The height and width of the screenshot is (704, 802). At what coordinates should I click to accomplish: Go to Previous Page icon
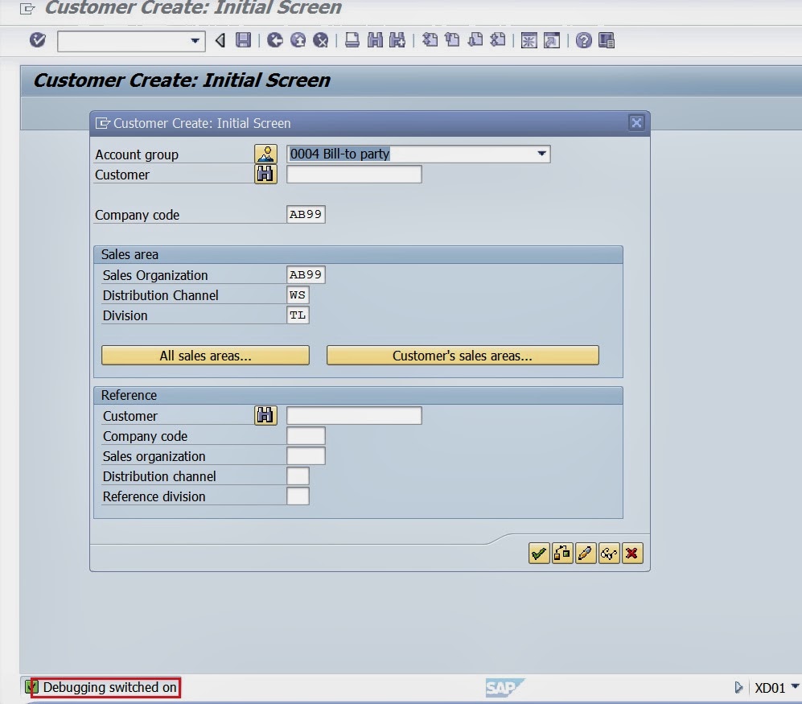[x=452, y=40]
